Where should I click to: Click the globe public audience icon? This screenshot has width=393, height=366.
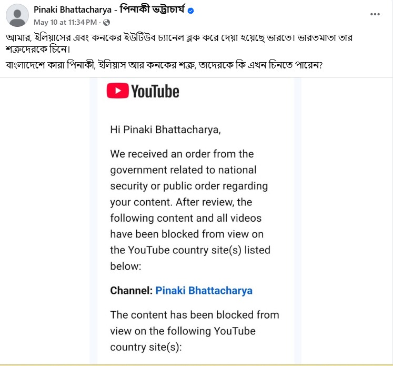pos(107,22)
